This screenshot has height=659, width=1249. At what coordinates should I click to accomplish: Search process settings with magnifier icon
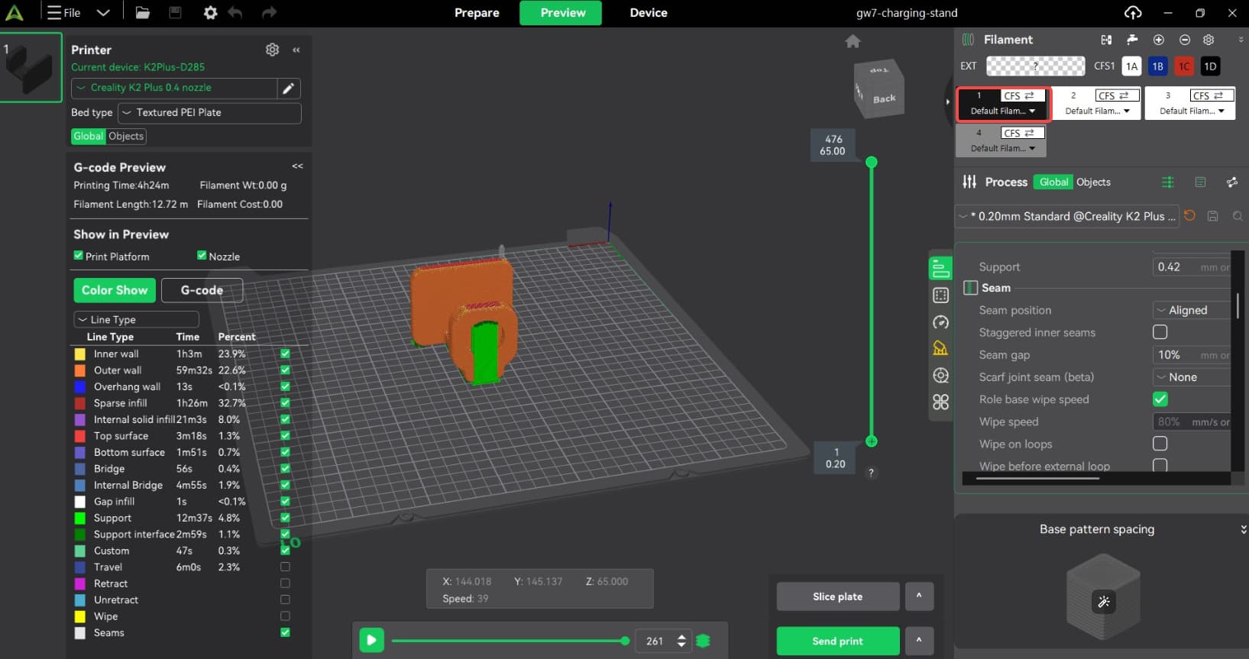coord(1238,216)
